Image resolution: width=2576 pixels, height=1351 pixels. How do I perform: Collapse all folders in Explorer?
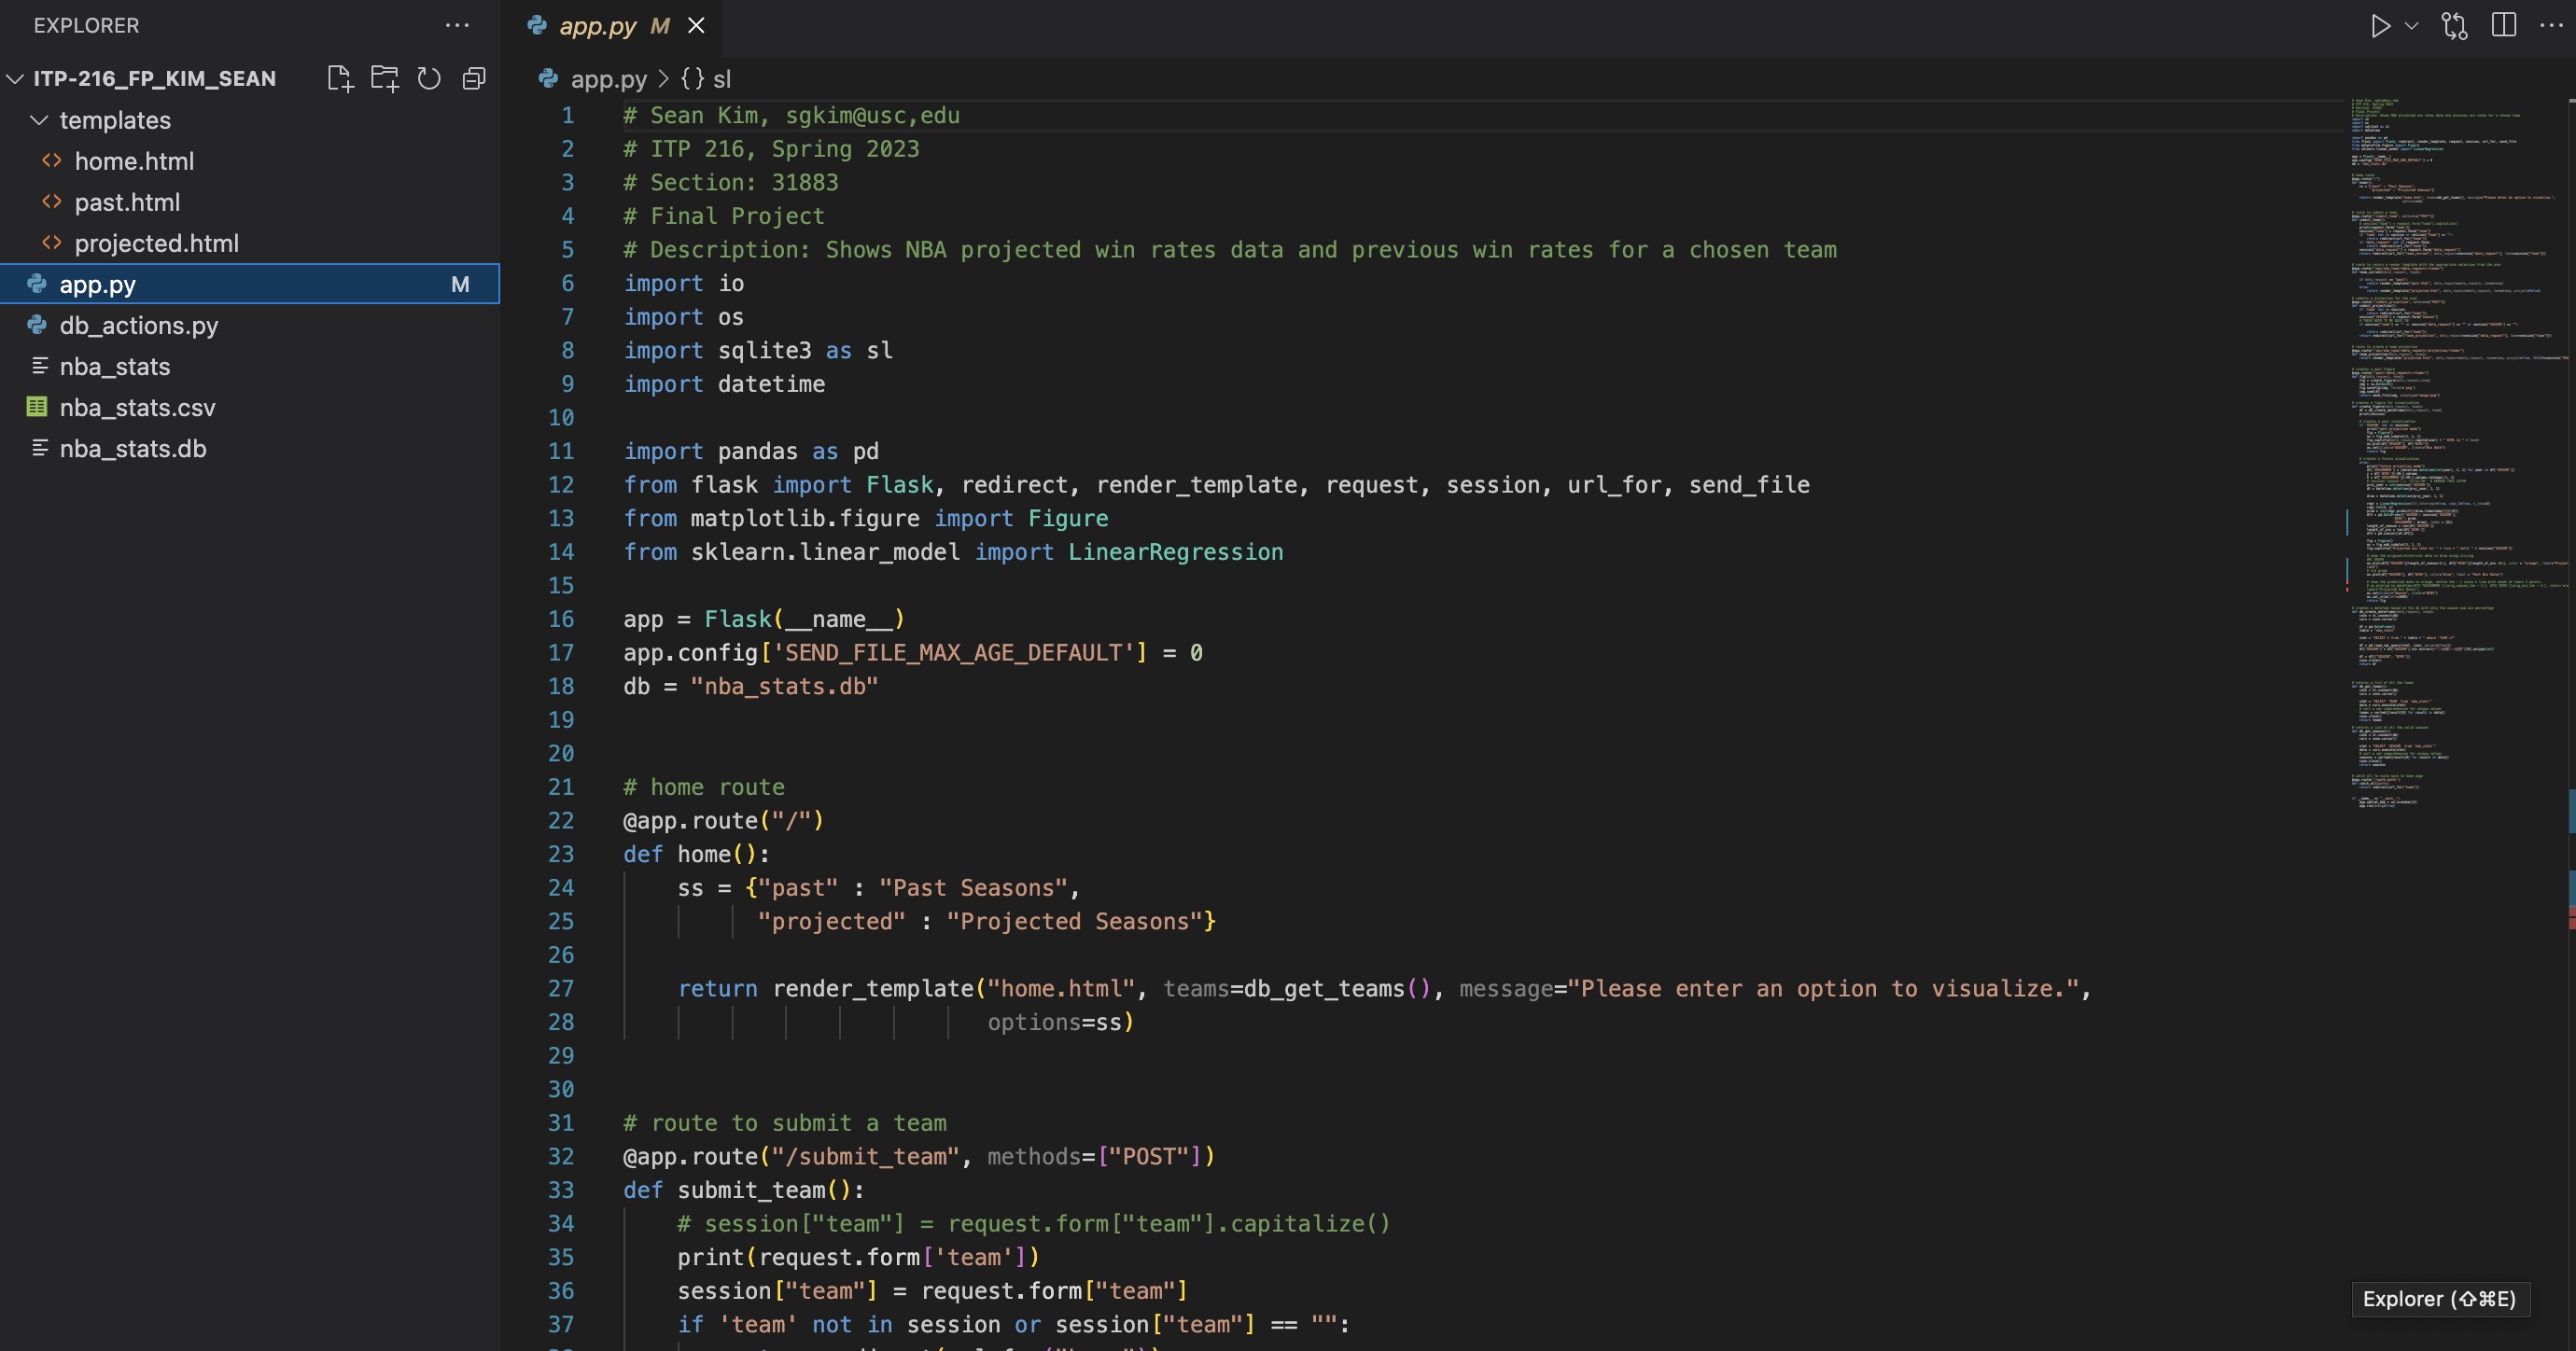[474, 78]
